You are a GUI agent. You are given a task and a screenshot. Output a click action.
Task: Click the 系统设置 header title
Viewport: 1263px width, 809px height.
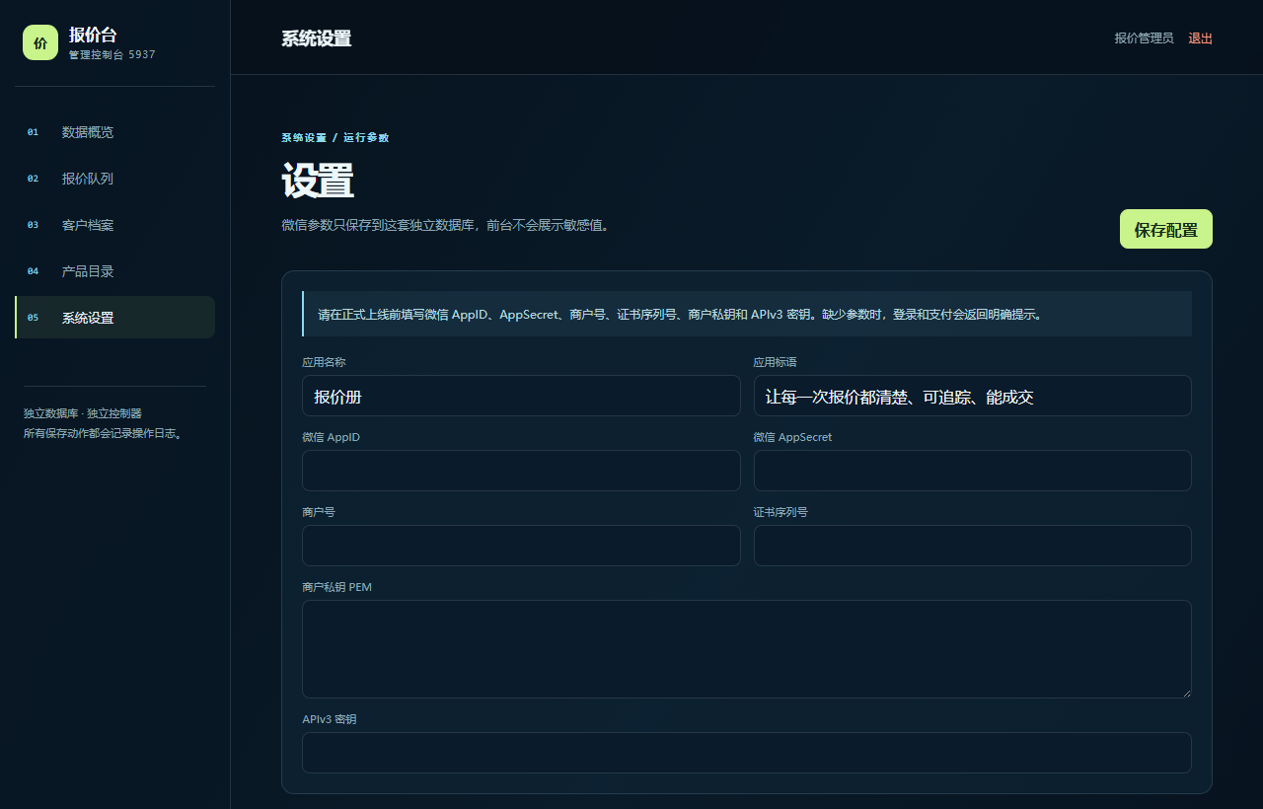coord(316,38)
